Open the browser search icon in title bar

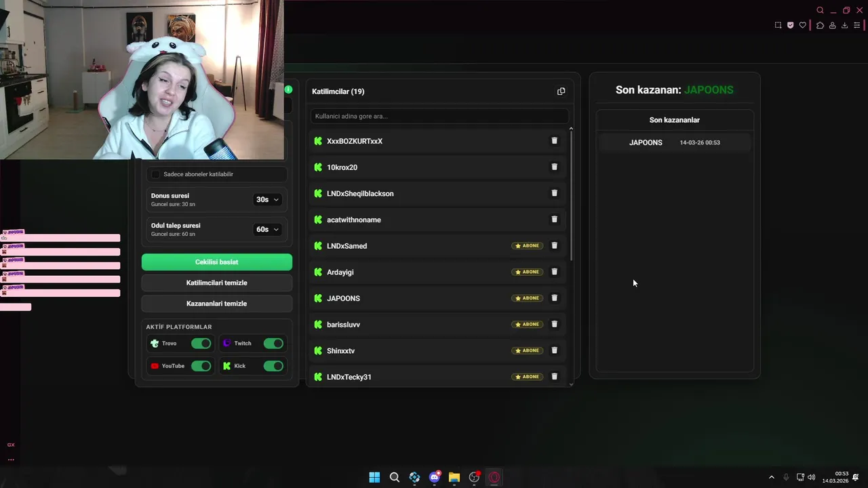820,10
